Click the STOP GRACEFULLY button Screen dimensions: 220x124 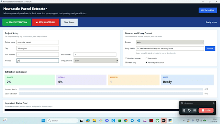46,22
